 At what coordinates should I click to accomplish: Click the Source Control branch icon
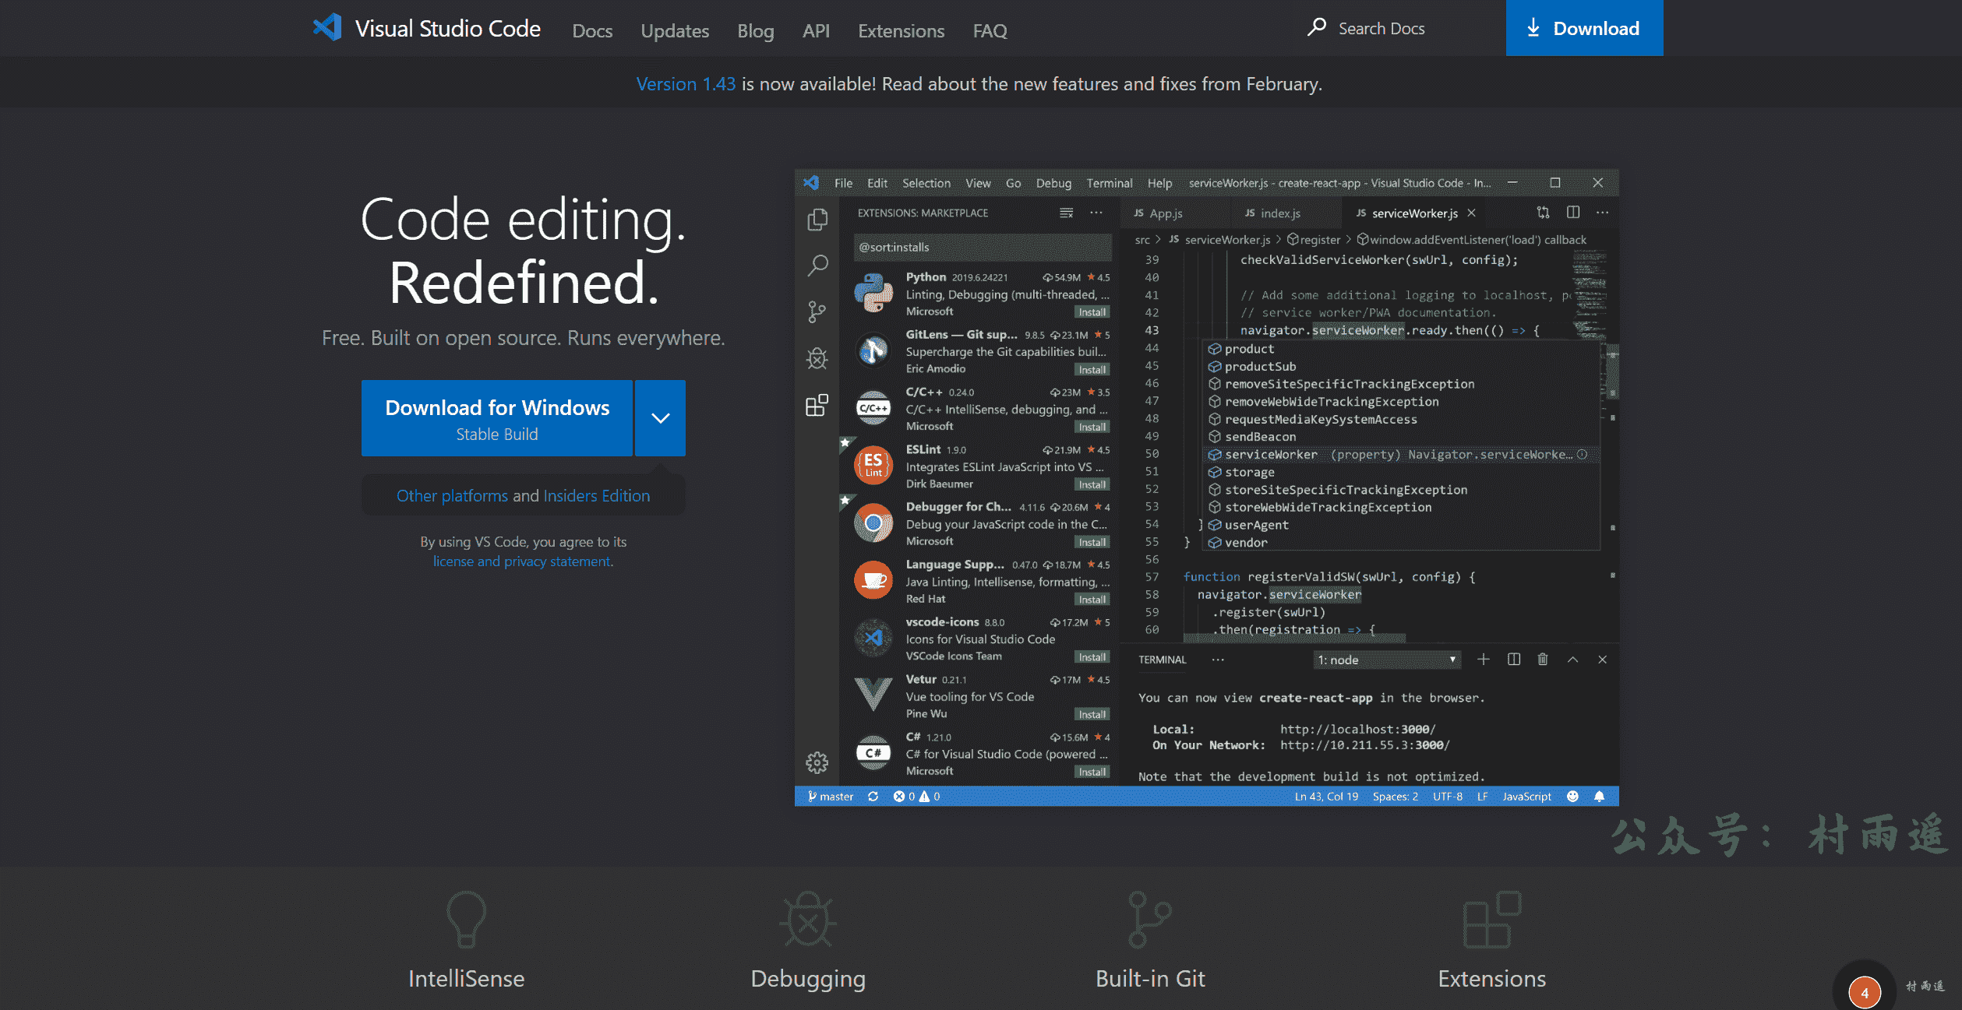click(817, 312)
